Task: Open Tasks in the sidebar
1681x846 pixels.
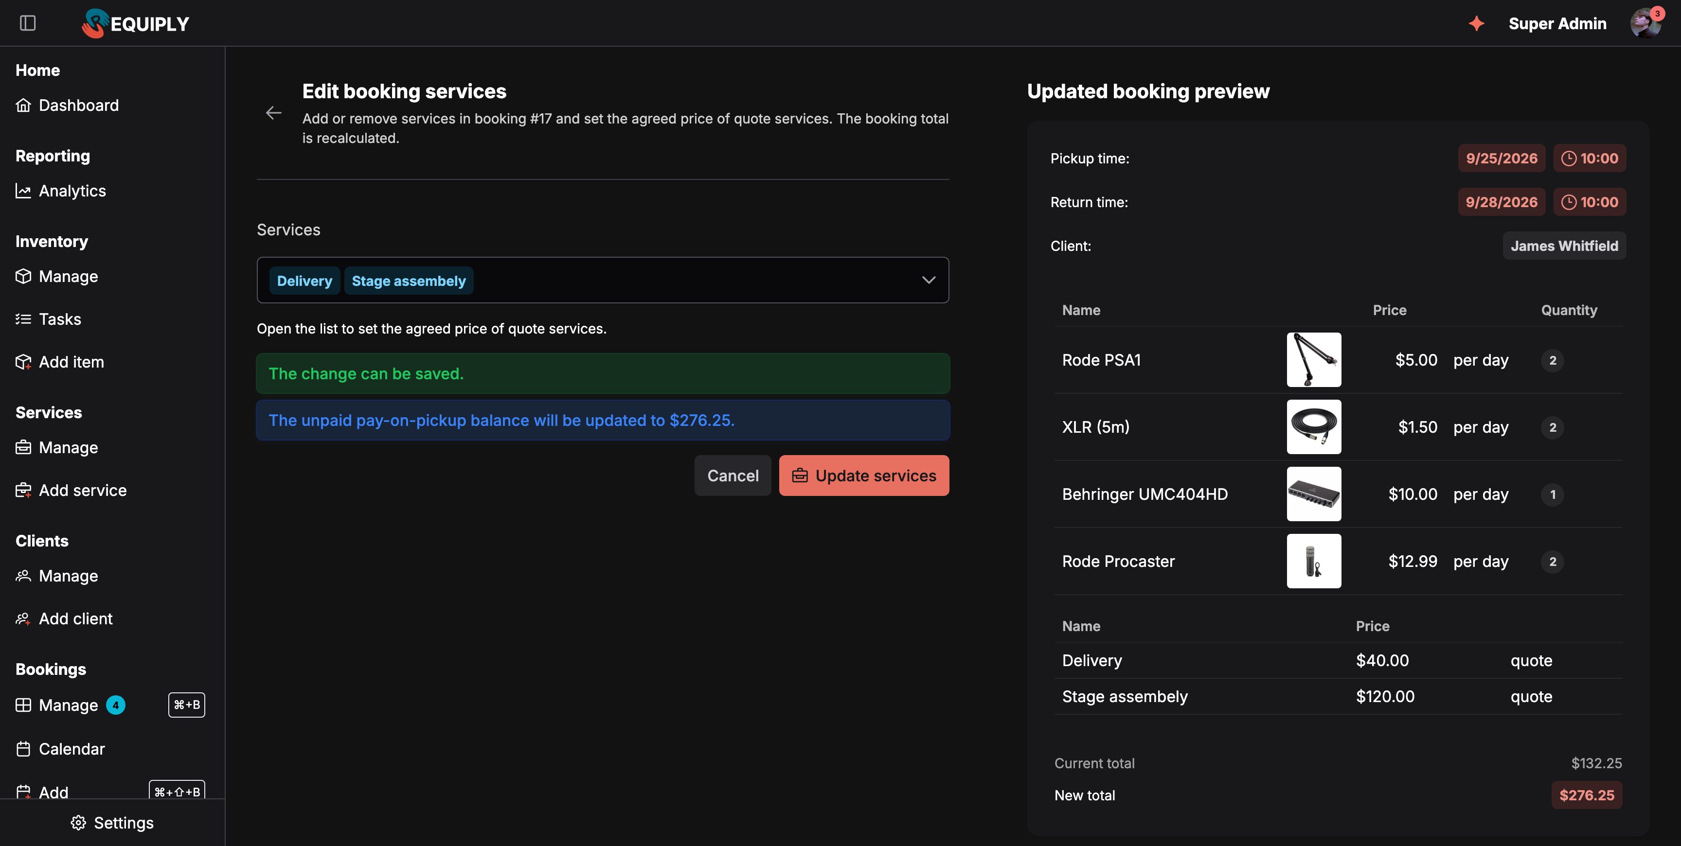Action: pos(48,319)
